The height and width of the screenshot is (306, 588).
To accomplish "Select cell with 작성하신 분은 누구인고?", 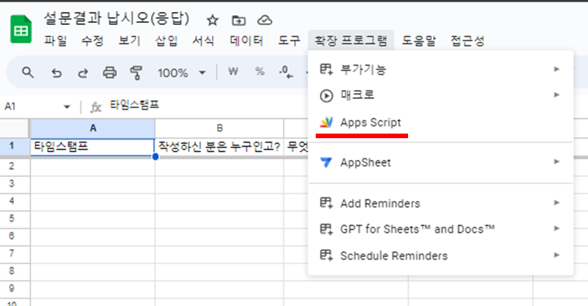I will [x=220, y=147].
